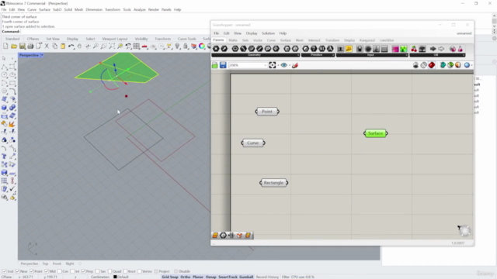Click the Point param icon in Grasshopper Geometry group
Image resolution: width=497 pixels, height=279 pixels.
point(216,49)
